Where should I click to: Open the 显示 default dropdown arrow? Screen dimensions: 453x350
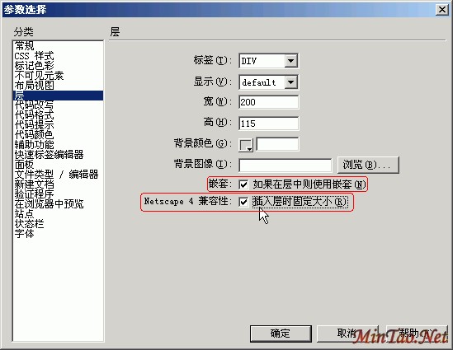[x=291, y=82]
